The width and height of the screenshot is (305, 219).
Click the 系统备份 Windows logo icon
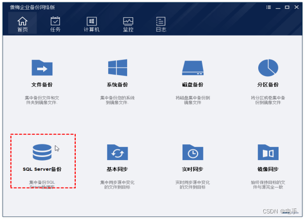click(117, 68)
